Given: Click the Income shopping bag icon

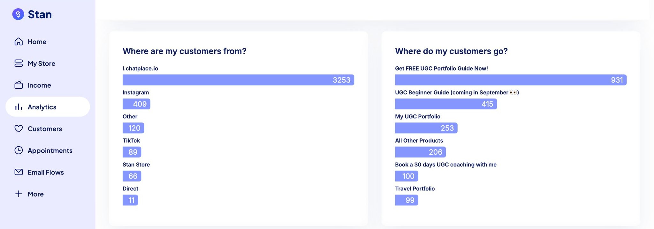Looking at the screenshot, I should [x=19, y=85].
